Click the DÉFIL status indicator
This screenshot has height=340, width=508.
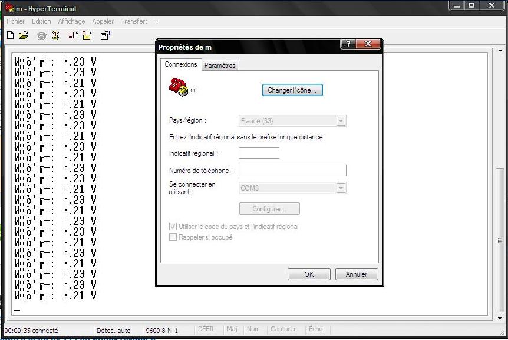[206, 329]
